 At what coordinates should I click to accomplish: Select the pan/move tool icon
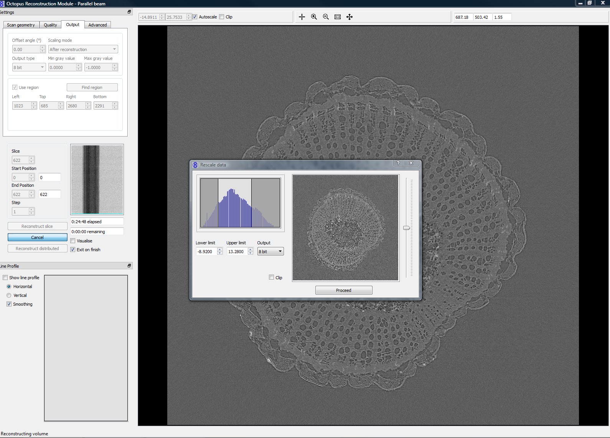[x=350, y=17]
